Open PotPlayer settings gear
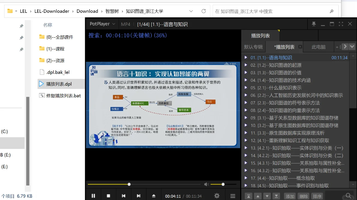 pos(217,196)
